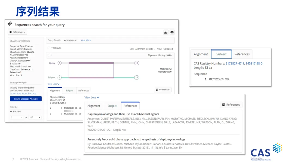Open CAS Registry Number 2172827-47-1
Image resolution: width=294 pixels, height=166 pixels.
coord(235,64)
